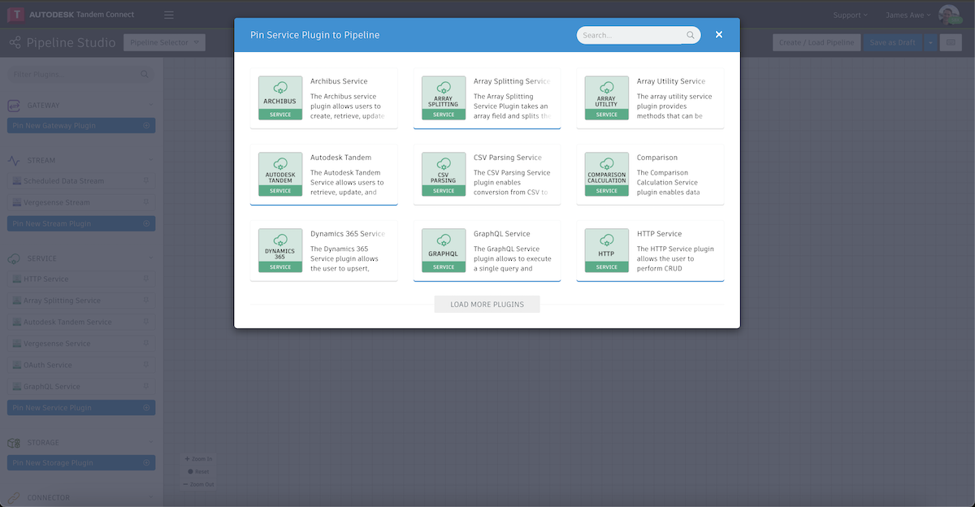Click the Connector section link icon
Image resolution: width=975 pixels, height=507 pixels.
pyautogui.click(x=14, y=497)
